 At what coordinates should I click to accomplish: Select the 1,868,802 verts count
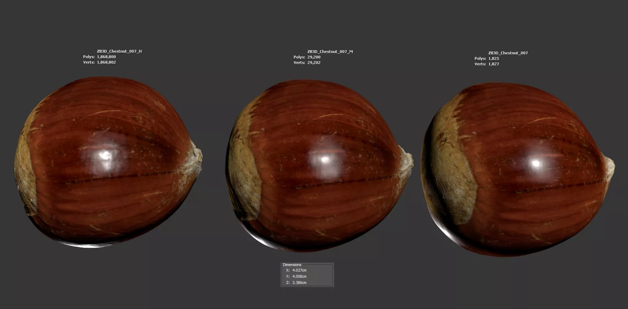pos(106,62)
